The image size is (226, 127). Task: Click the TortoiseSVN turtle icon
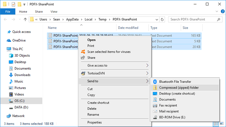(x=83, y=73)
